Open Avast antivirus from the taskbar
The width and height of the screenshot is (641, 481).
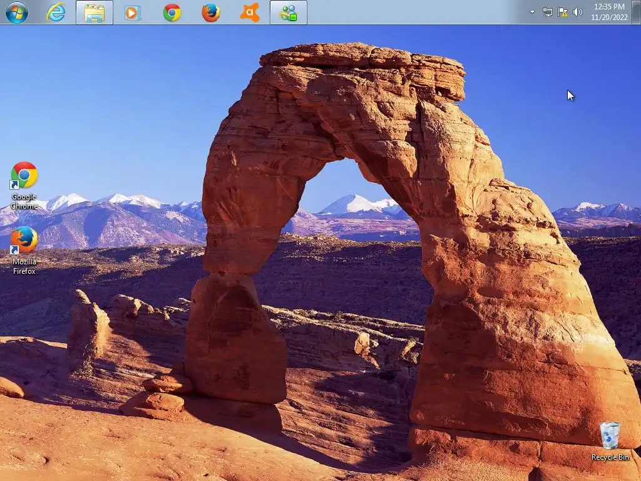[x=250, y=13]
